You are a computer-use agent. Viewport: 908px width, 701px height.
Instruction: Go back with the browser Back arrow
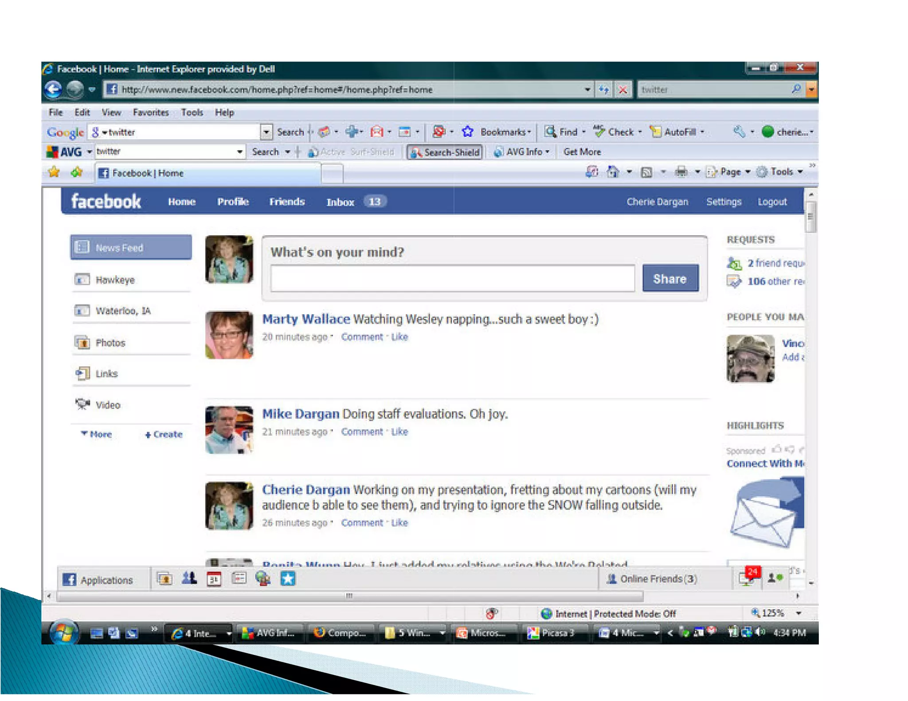coord(54,90)
